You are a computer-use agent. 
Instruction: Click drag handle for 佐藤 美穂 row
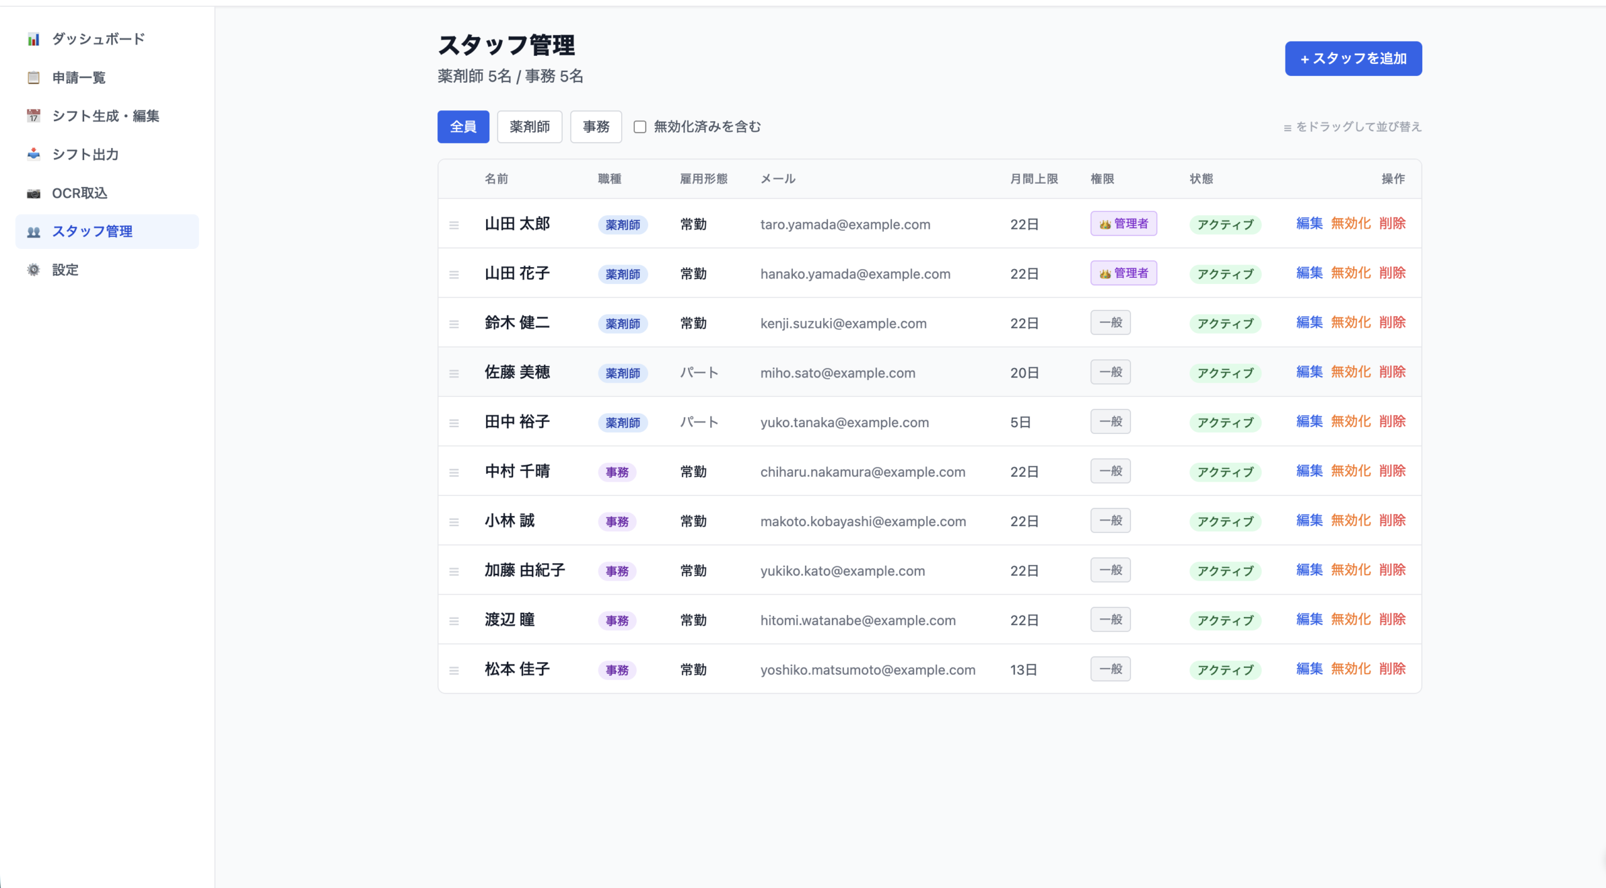pyautogui.click(x=454, y=374)
